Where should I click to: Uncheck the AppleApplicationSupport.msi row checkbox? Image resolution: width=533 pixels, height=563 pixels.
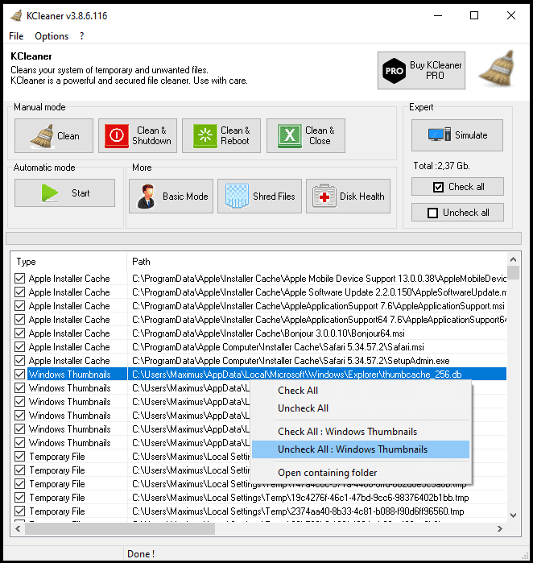20,305
